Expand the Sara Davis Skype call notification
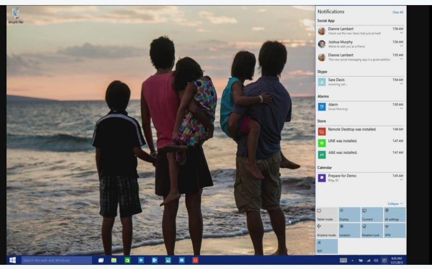 tap(401, 84)
